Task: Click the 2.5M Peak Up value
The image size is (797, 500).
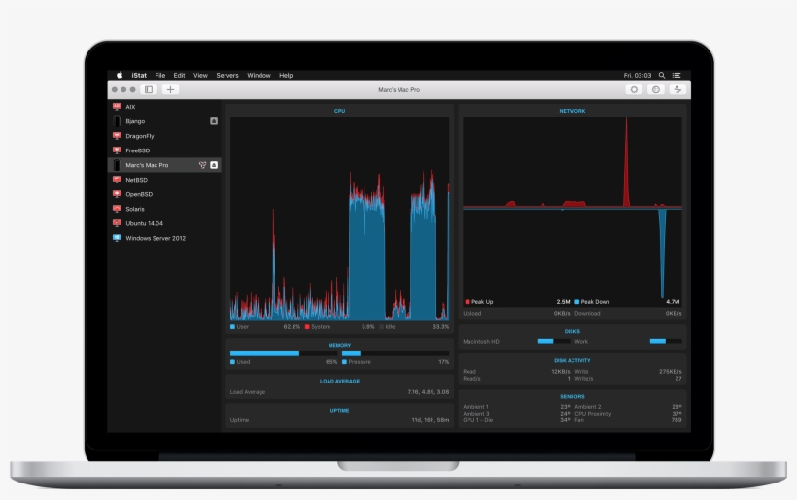Action: tap(563, 302)
